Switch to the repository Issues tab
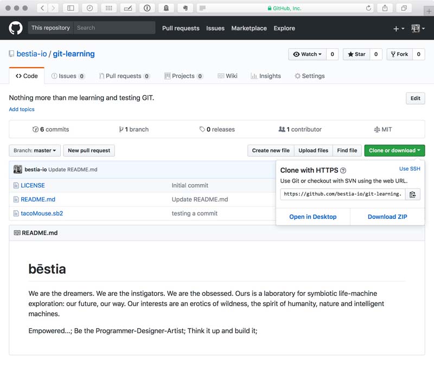Viewport: 434px width, 369px height. click(x=68, y=76)
